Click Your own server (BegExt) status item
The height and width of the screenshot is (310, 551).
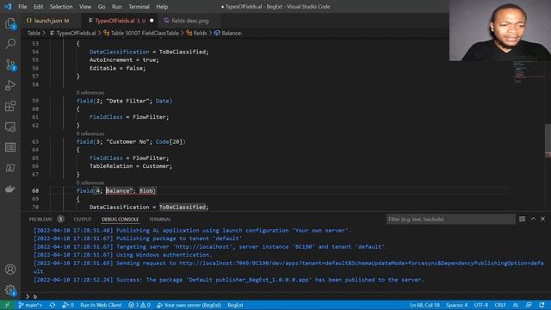189,305
